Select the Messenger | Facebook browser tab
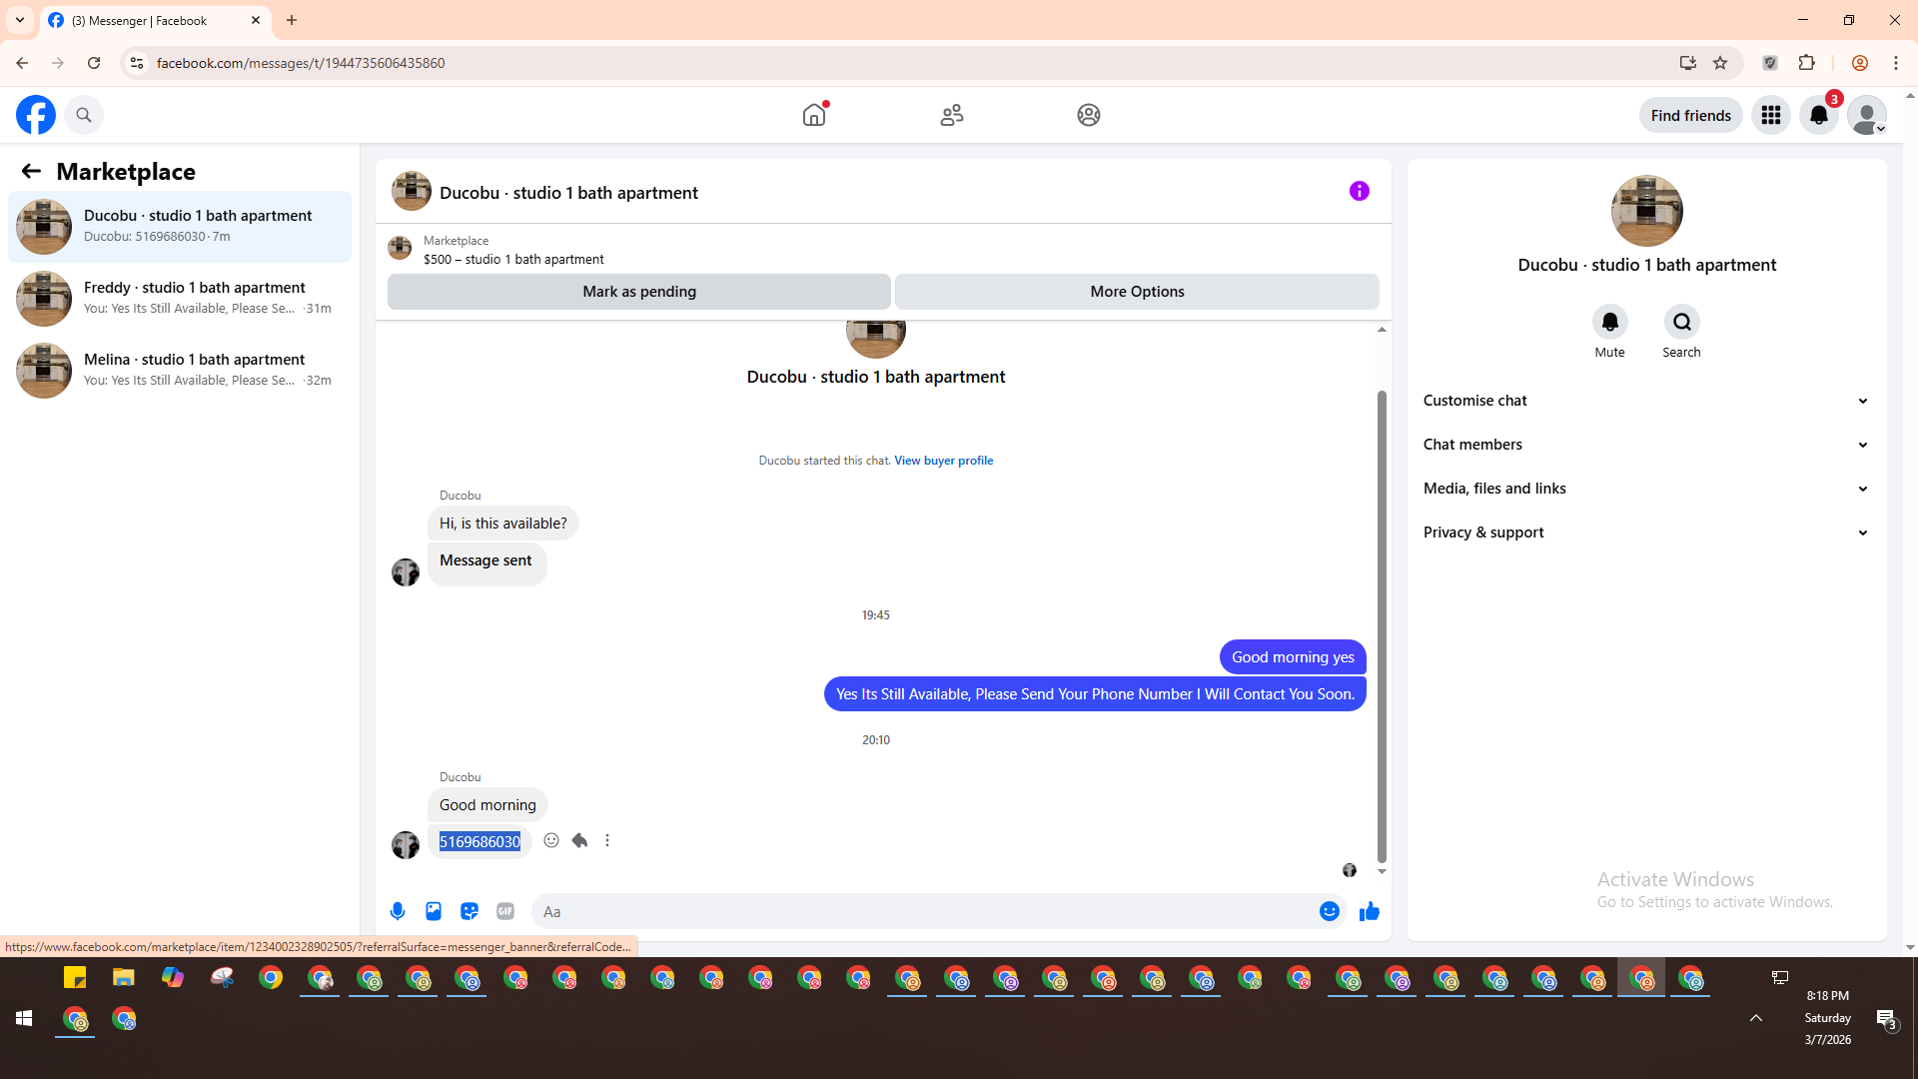The image size is (1918, 1079). tap(155, 20)
